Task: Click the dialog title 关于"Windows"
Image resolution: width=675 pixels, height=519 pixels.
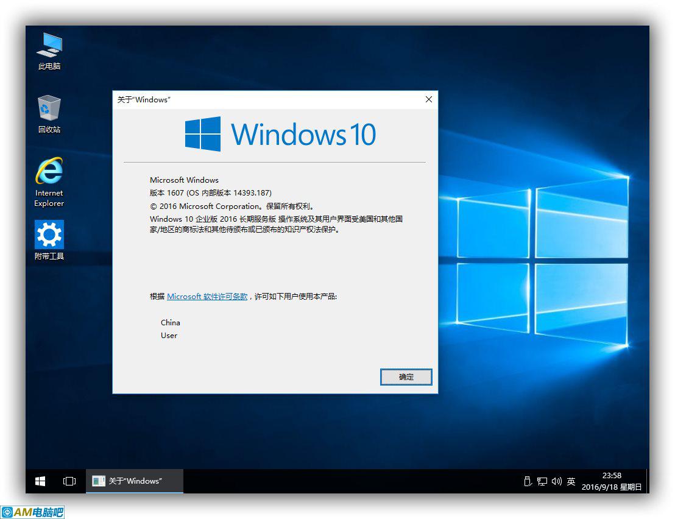Action: coord(144,99)
